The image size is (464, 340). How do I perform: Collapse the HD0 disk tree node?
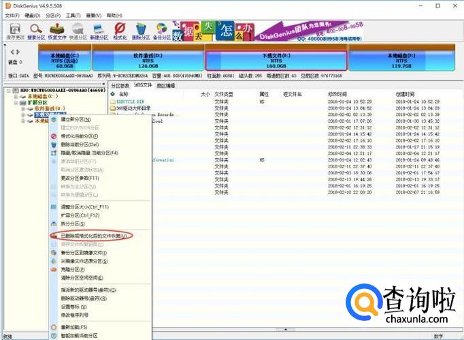[9, 90]
